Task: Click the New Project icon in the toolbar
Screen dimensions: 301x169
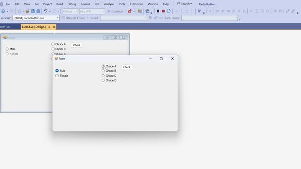Action: click(19, 11)
